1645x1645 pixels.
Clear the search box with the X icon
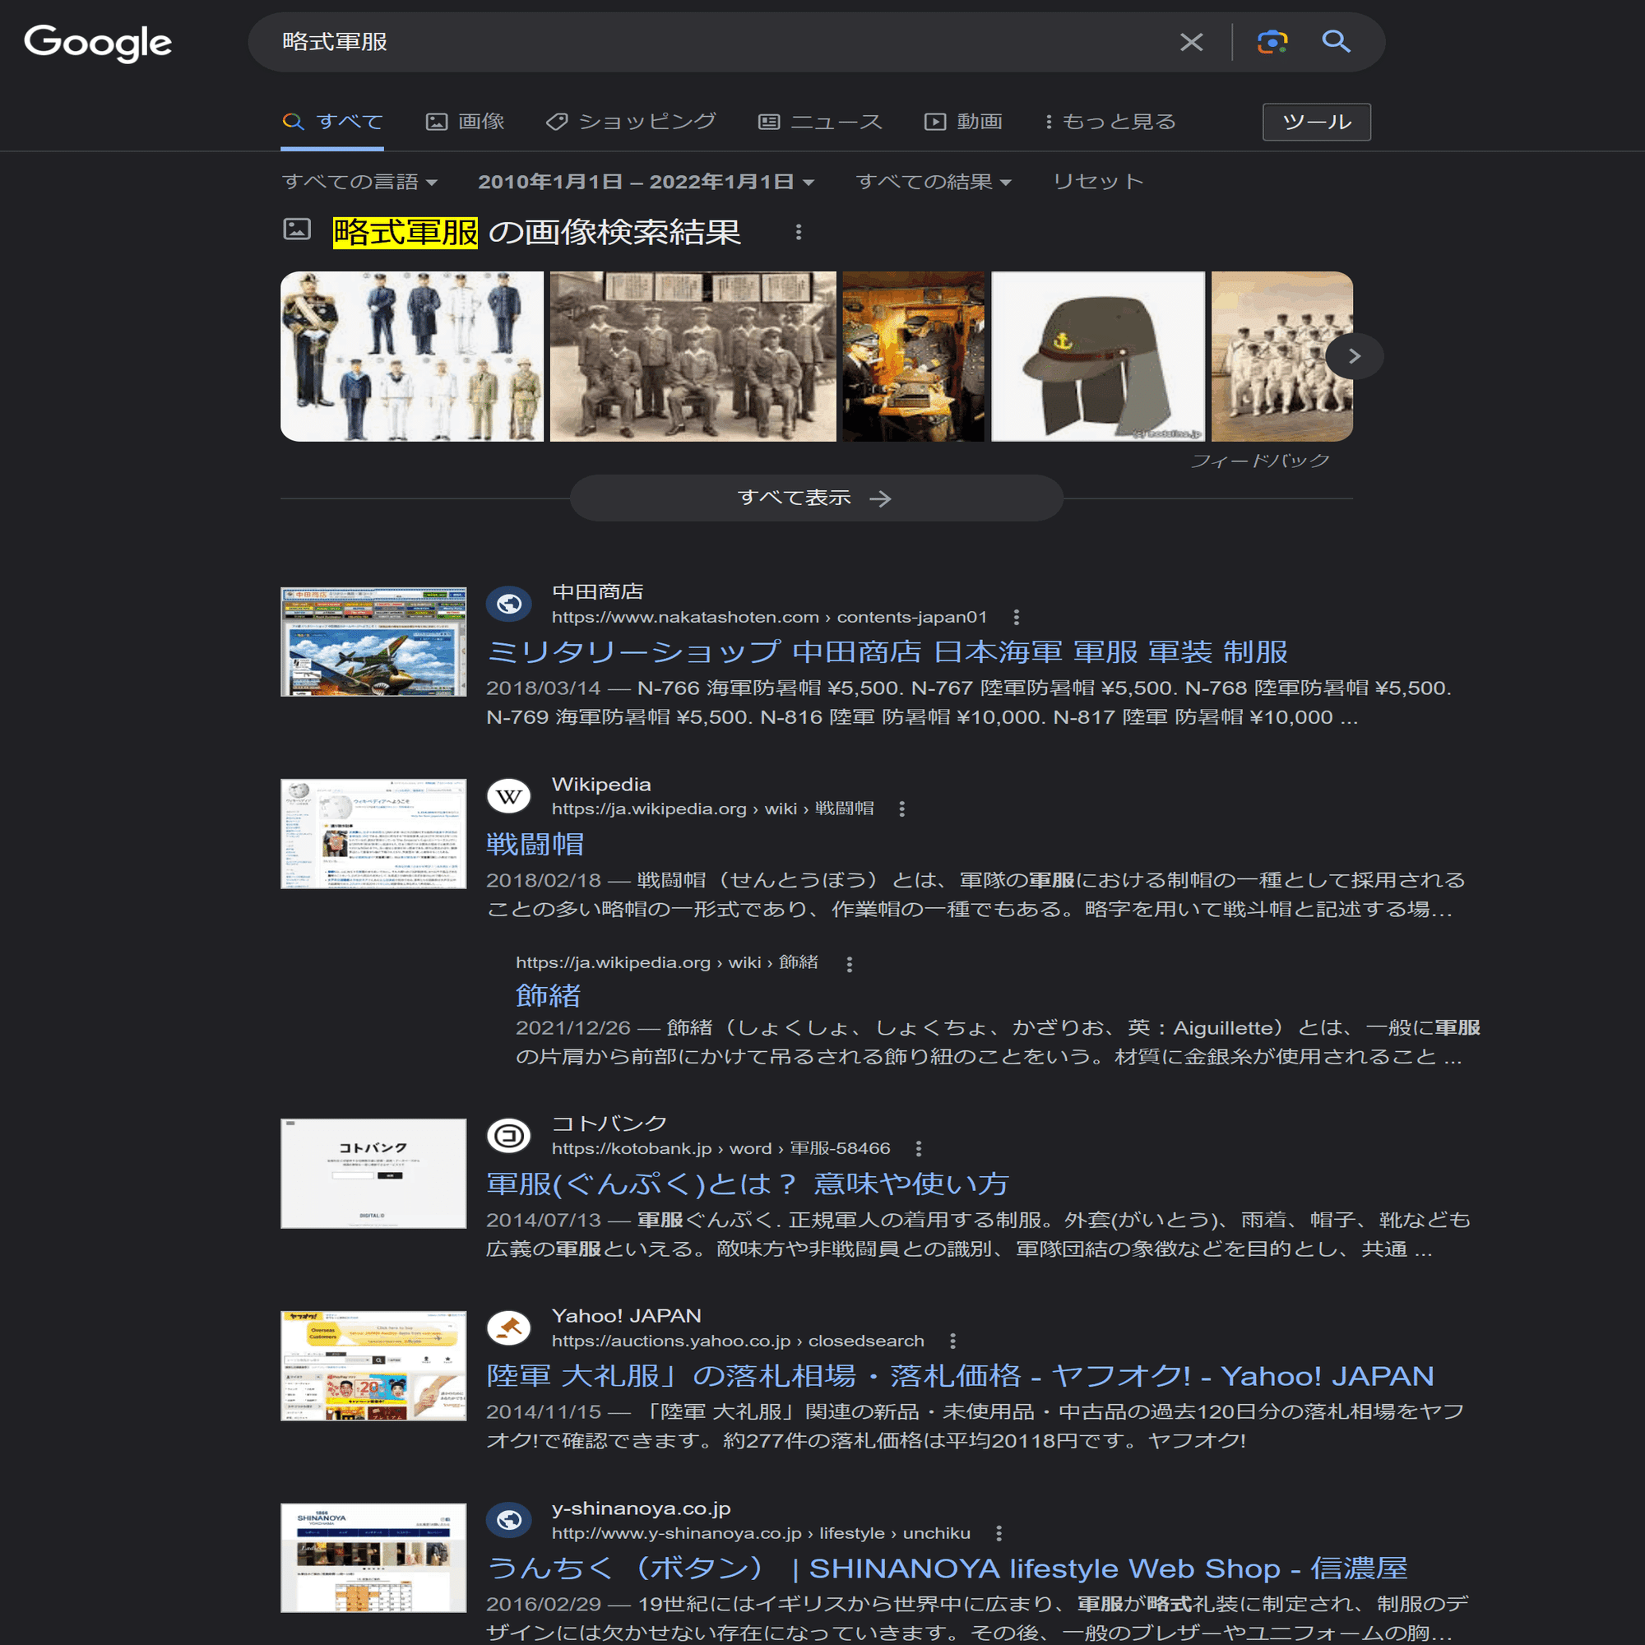[x=1191, y=42]
